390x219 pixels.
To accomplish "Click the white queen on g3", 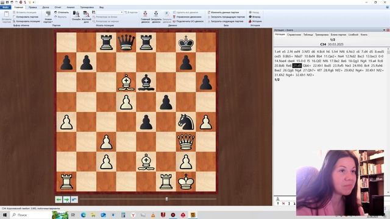I will point(186,142).
